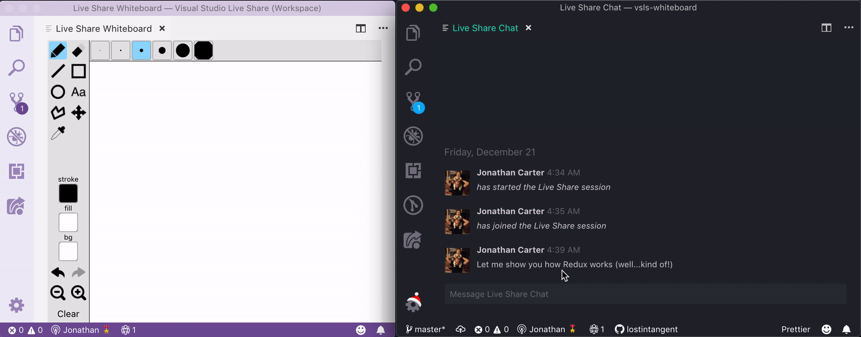Redo with the forward arrow icon
861x337 pixels.
[x=79, y=272]
